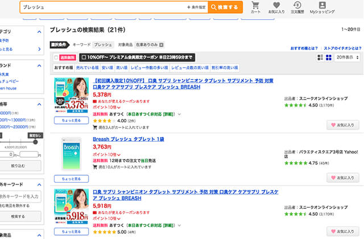Click the coupon icon on the 5,378円 product
Image resolution: width=364 pixels, height=239 pixels.
pyautogui.click(x=94, y=101)
